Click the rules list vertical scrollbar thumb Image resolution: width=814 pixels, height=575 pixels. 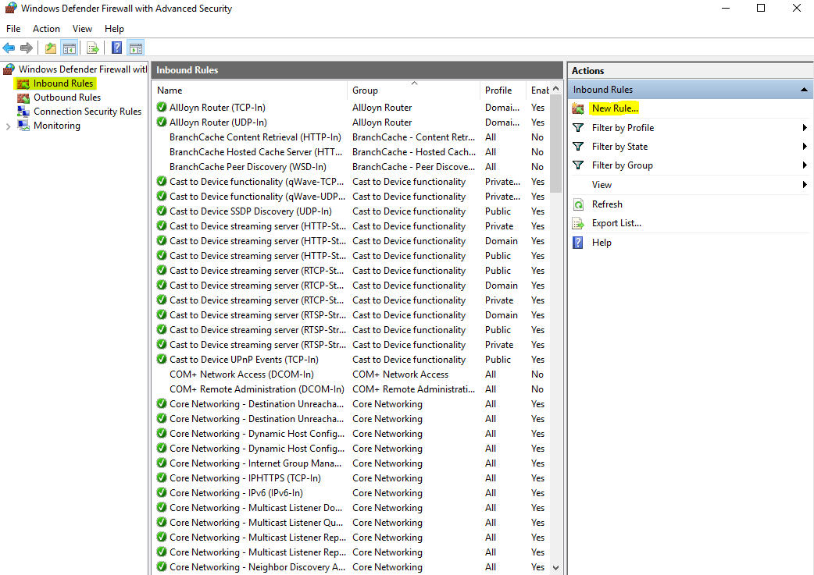[x=556, y=144]
